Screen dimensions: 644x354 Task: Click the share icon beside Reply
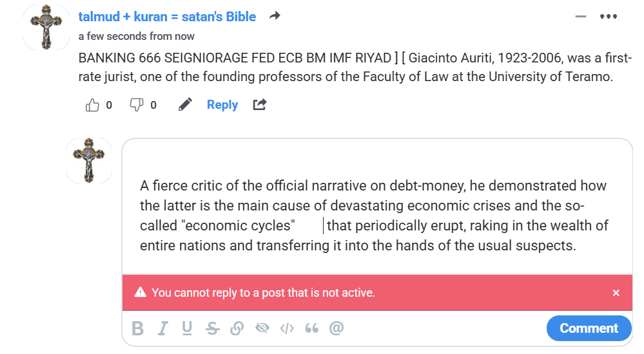coord(259,104)
